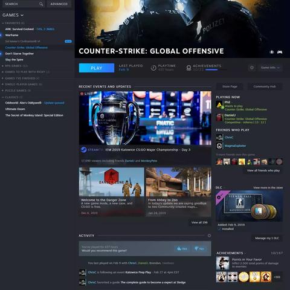Click Phil's avatar under Playing Now
This screenshot has width=290, height=290.
tap(219, 105)
